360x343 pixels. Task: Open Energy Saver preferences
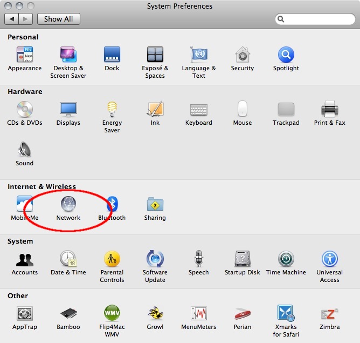pyautogui.click(x=112, y=110)
